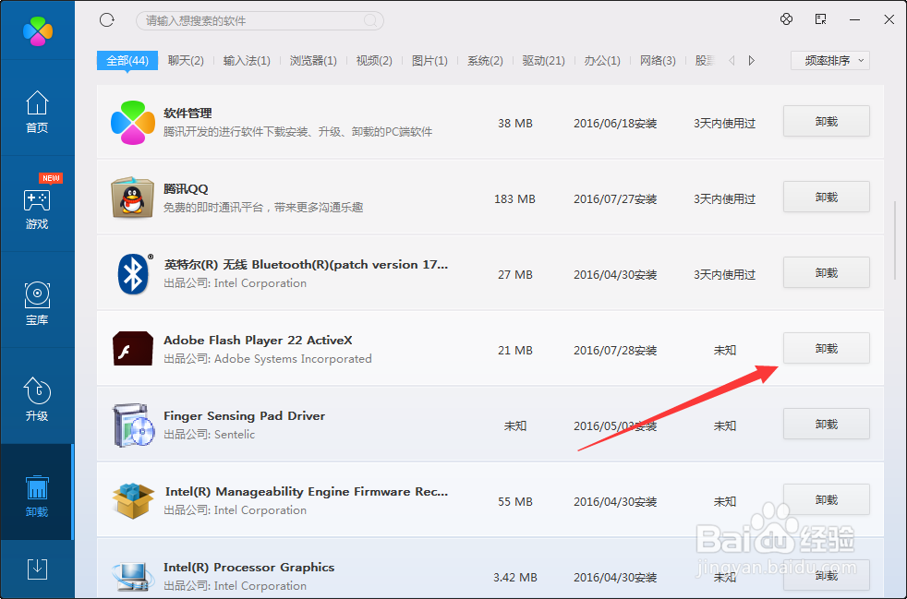The width and height of the screenshot is (907, 599).
Task: Select the 系统(2) tab
Action: tap(485, 60)
